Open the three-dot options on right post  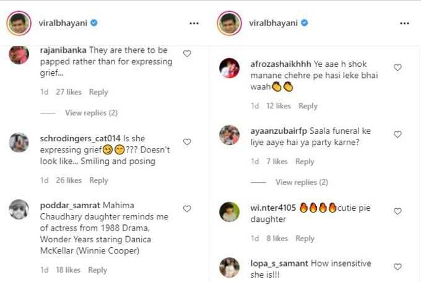click(405, 24)
